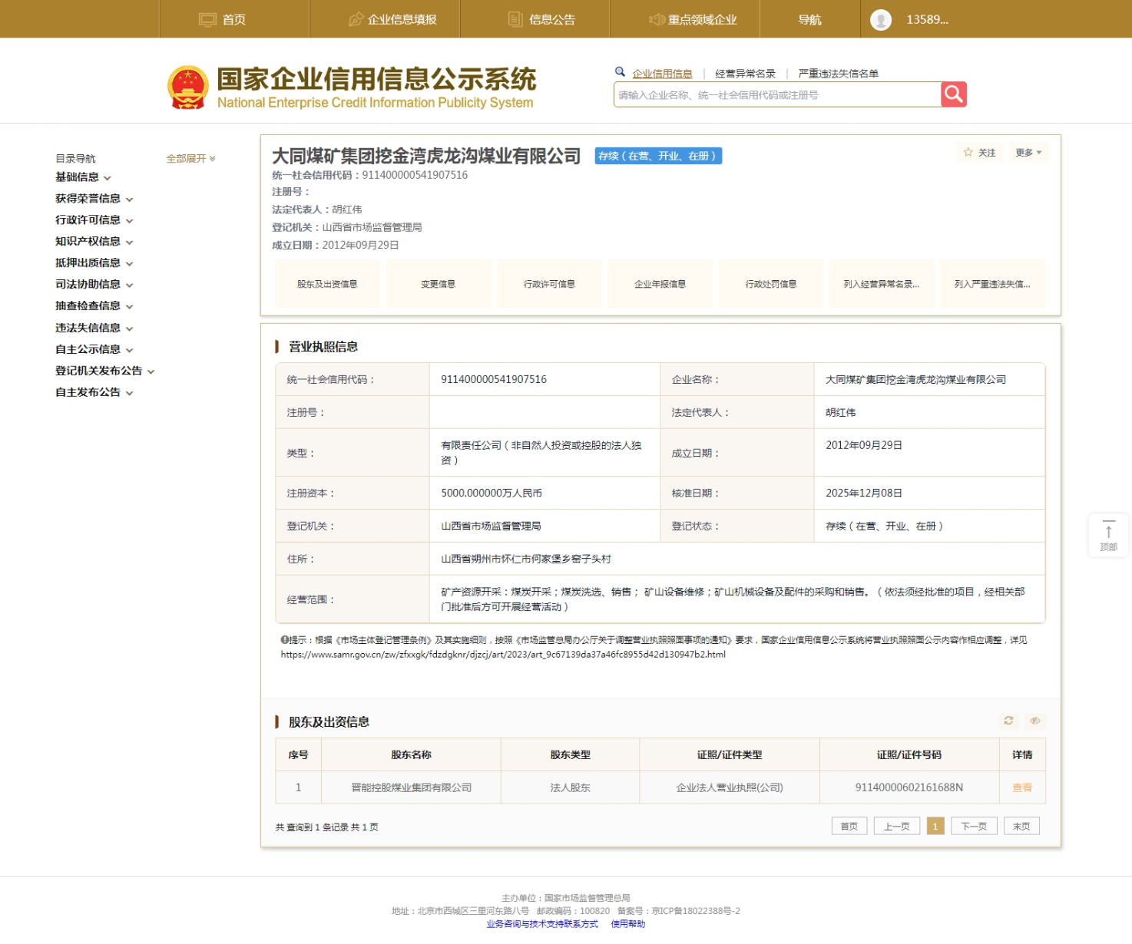Click the 2025年12月08日 approval date value
The height and width of the screenshot is (944, 1132).
[864, 493]
